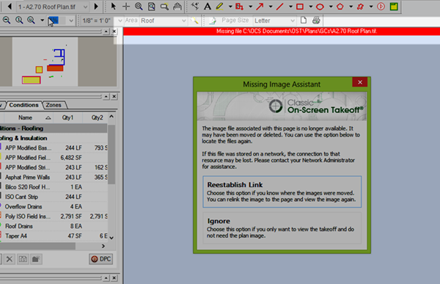Zoom out with the minus magnifier
Screen dimensions: 440x284
pyautogui.click(x=7, y=21)
